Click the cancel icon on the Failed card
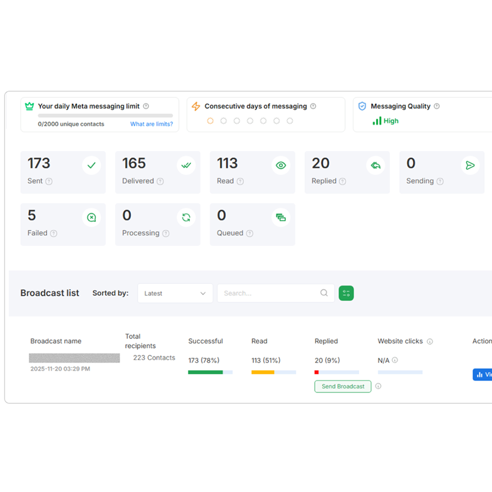The height and width of the screenshot is (492, 492). [x=92, y=217]
